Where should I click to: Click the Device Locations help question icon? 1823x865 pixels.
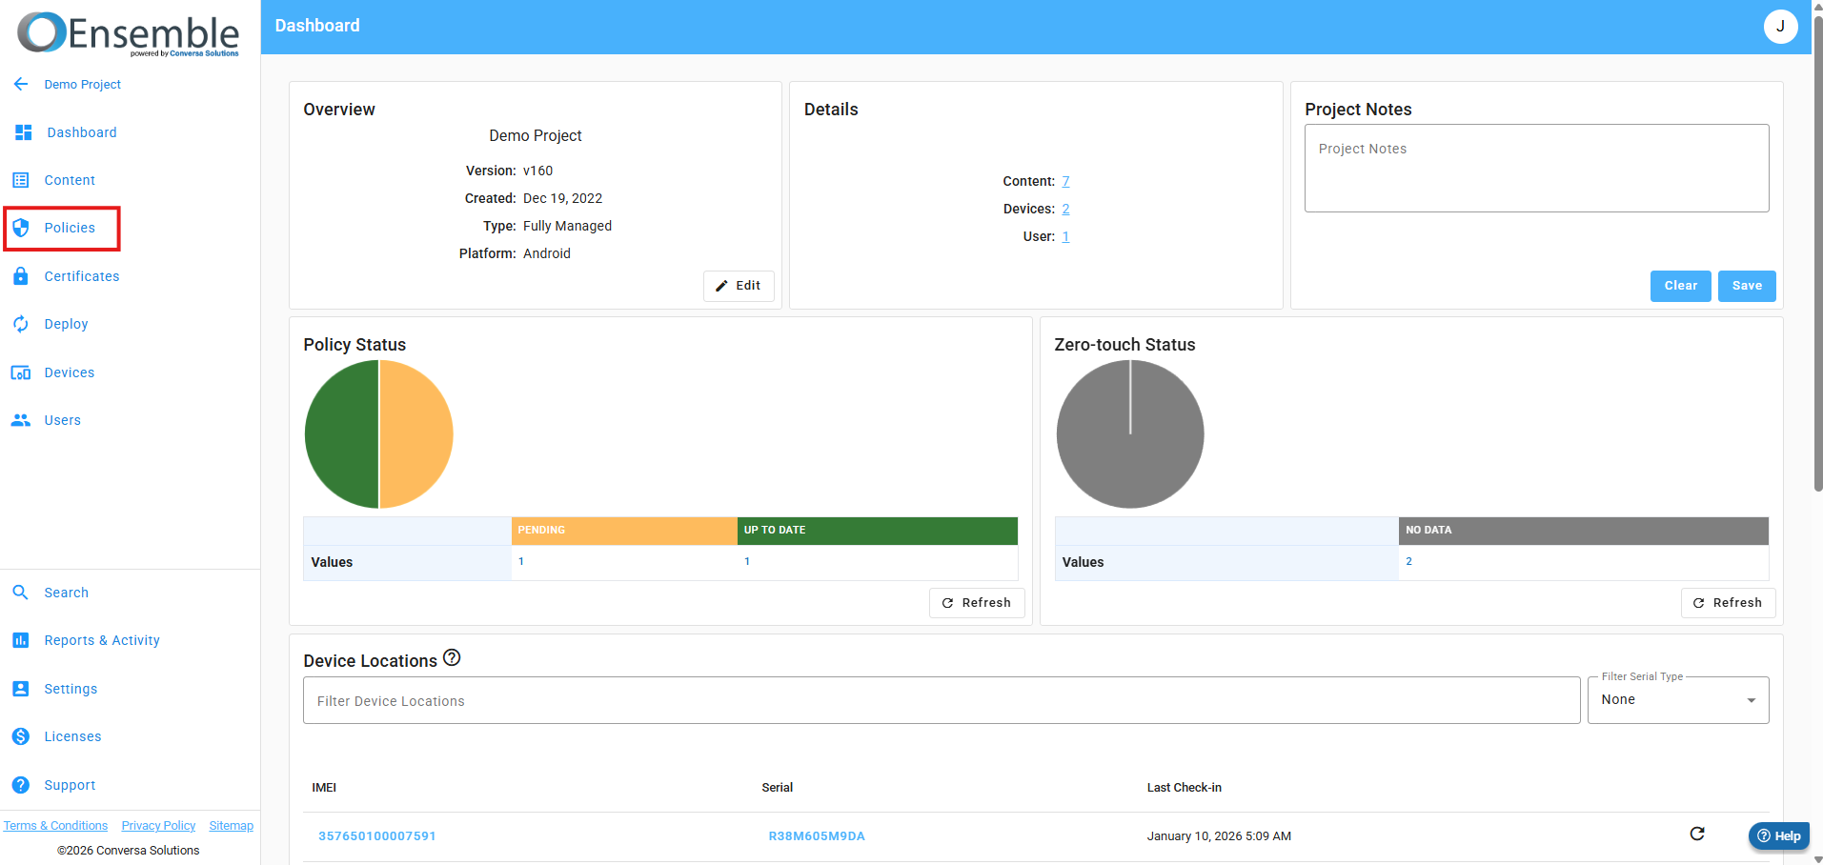click(452, 657)
